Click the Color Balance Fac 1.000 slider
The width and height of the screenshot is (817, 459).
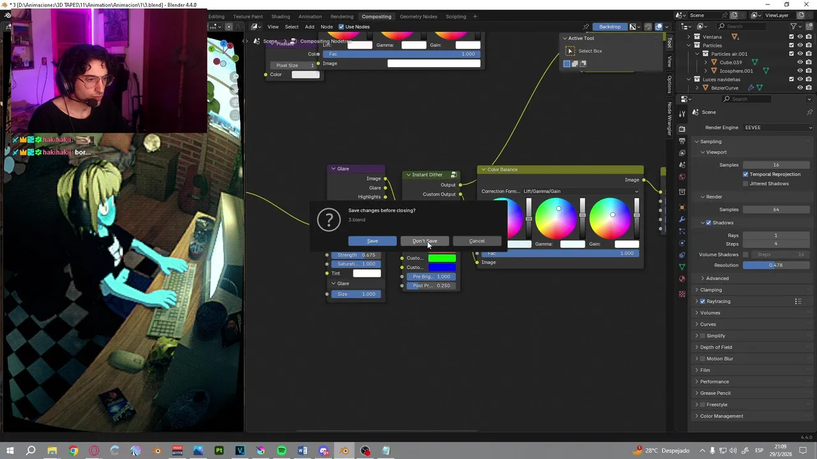coord(560,253)
